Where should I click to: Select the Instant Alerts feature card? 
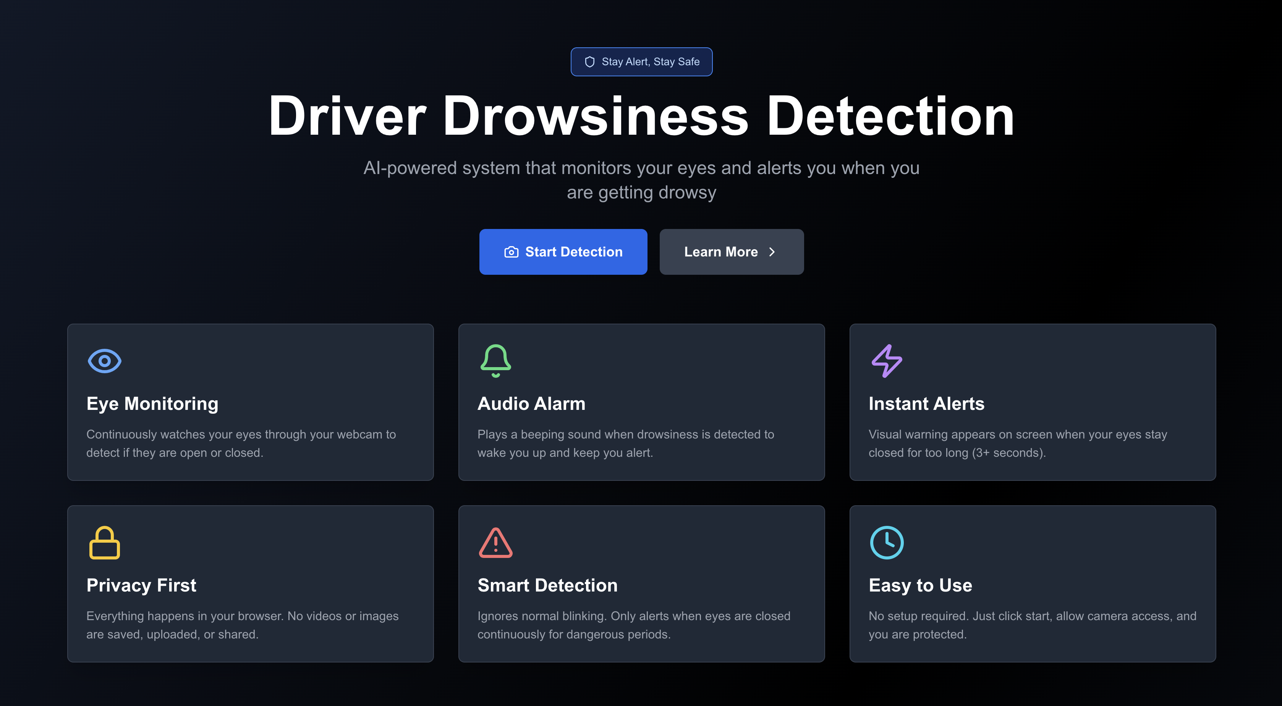(1033, 402)
